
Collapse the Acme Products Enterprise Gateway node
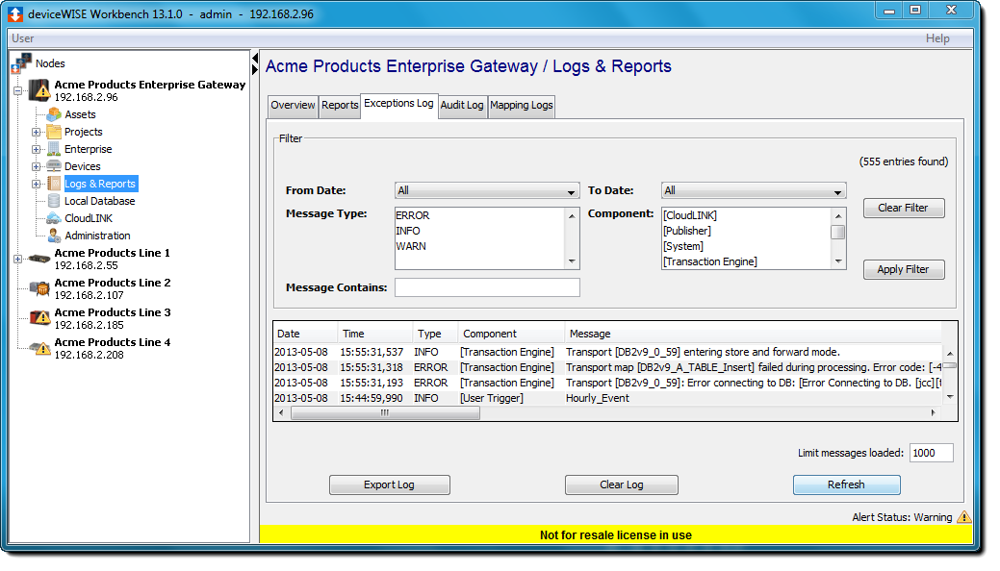18,90
